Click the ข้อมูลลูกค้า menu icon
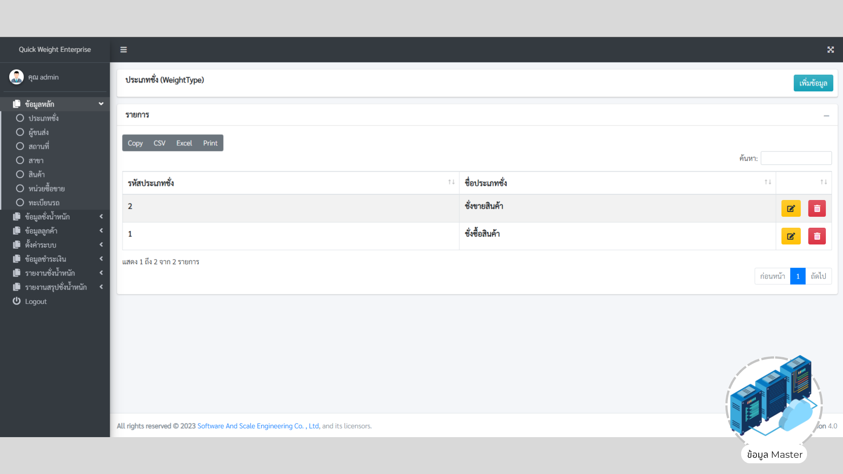This screenshot has height=474, width=843. point(17,230)
